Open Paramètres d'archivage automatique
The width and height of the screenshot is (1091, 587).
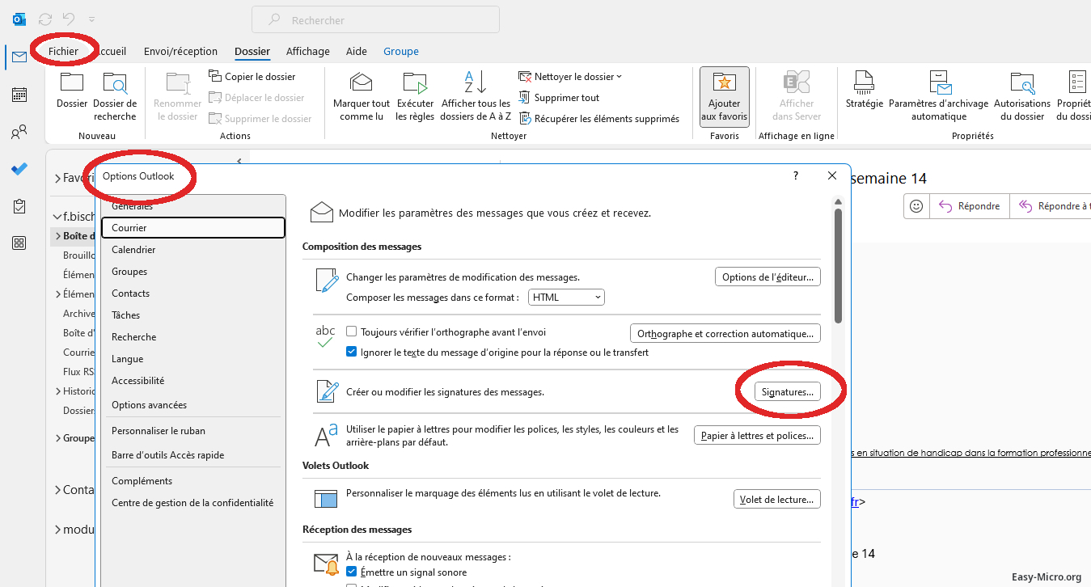click(938, 95)
